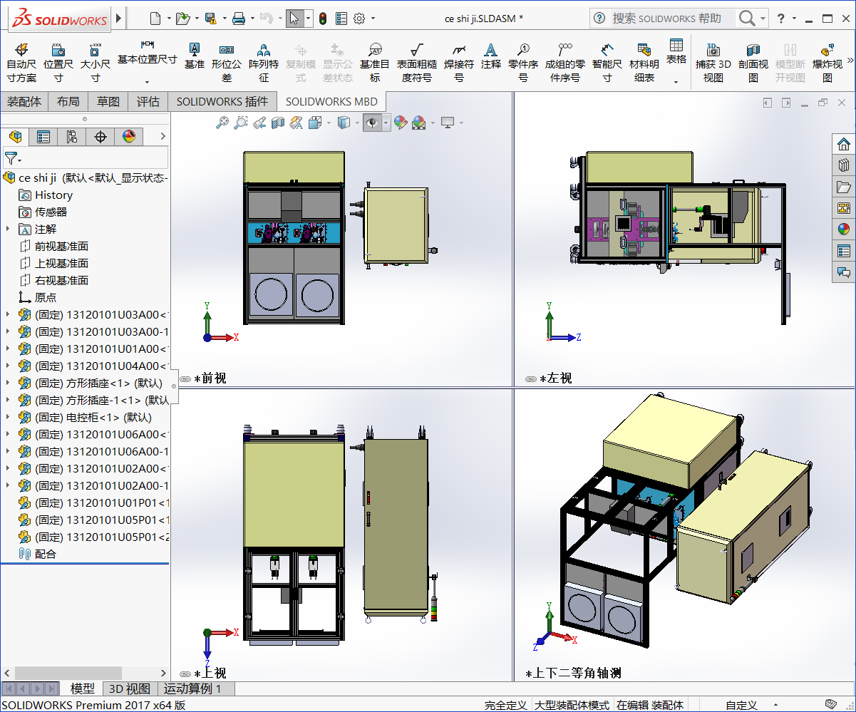Click the filter icon above design tree
This screenshot has width=856, height=712.
point(10,159)
